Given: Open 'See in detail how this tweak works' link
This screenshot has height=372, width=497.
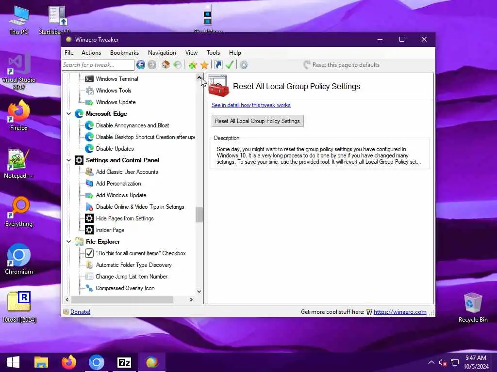Looking at the screenshot, I should pos(251,105).
